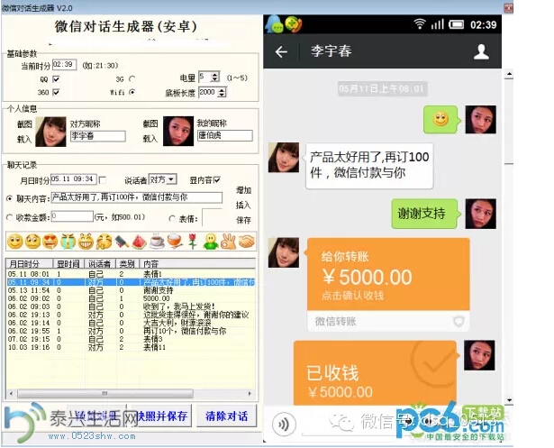Open the 说话者 dropdown
The height and width of the screenshot is (448, 554).
coord(171,179)
